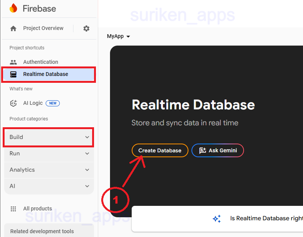The width and height of the screenshot is (303, 237).
Task: Click the Authentication people icon
Action: 13,62
